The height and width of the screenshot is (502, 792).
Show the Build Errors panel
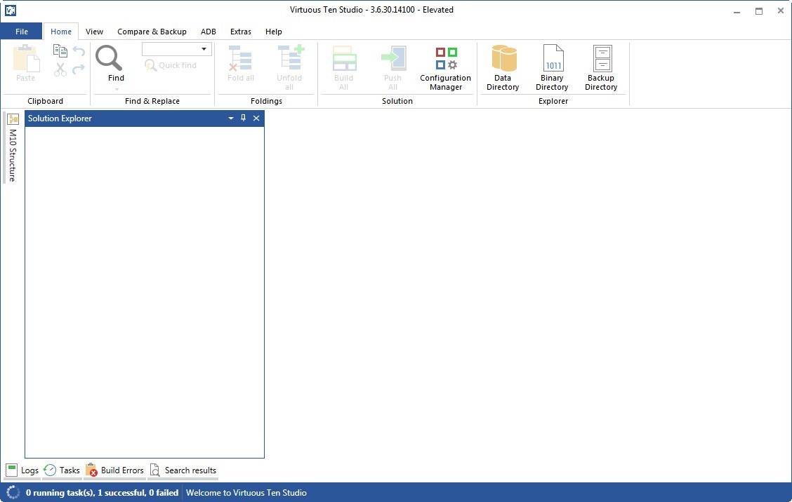tap(114, 470)
